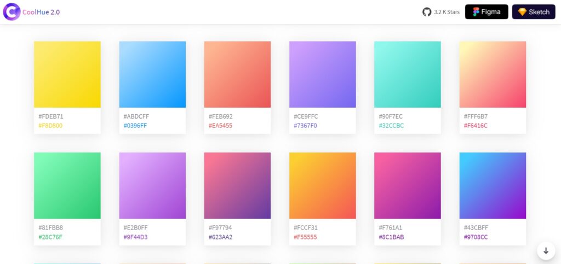
Task: Copy hex code #F8D800
Action: click(50, 126)
